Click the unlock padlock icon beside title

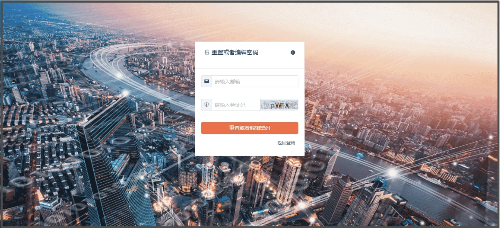pyautogui.click(x=207, y=52)
